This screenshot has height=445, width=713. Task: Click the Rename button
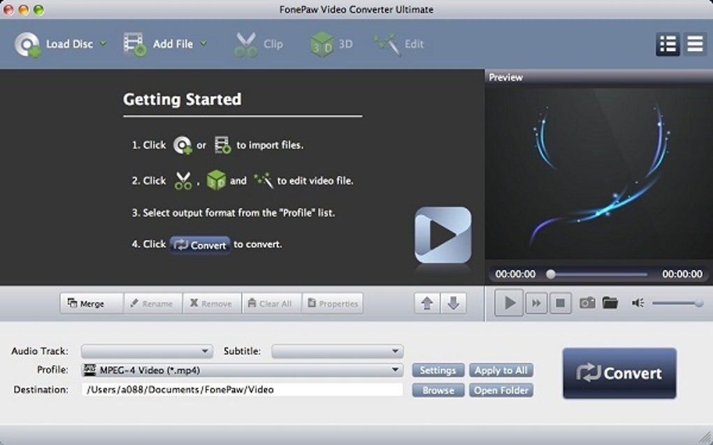pos(153,303)
